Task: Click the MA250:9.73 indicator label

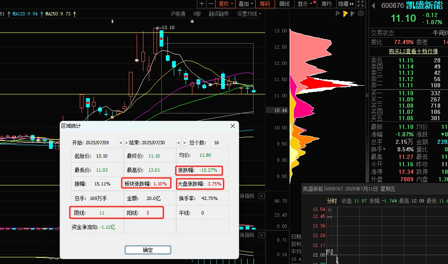Action: pos(58,14)
